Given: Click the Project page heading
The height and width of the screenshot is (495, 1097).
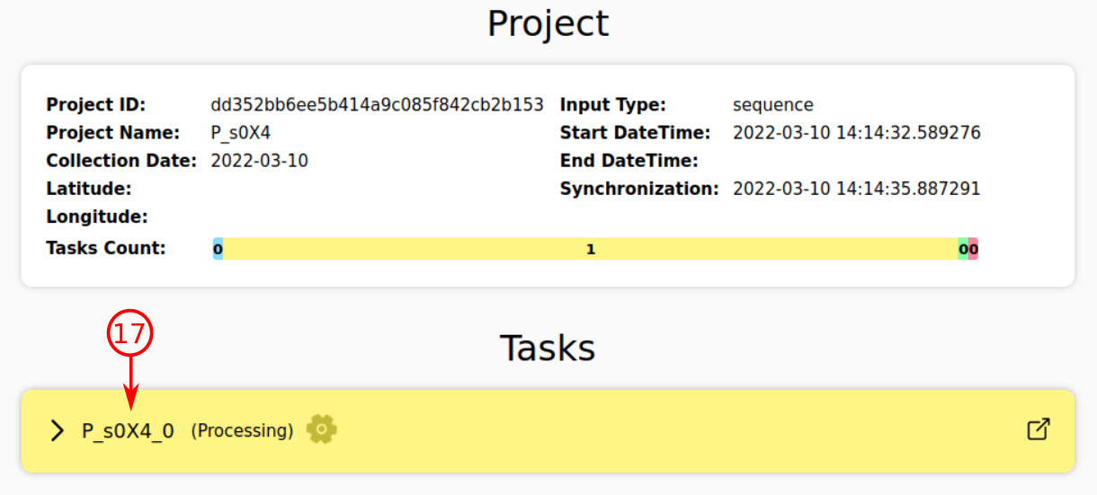Looking at the screenshot, I should (548, 23).
